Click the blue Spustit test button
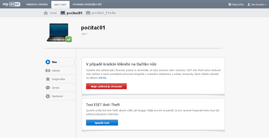The image size is (269, 138). [102, 123]
